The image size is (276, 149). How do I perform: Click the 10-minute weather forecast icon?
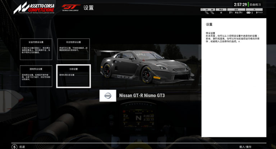click(207, 13)
